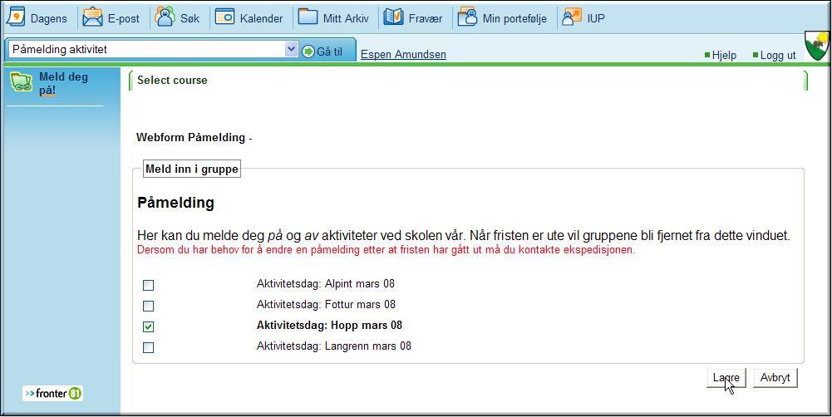Check the Alpint mars 08 checkbox
The height and width of the screenshot is (417, 832).
point(149,286)
